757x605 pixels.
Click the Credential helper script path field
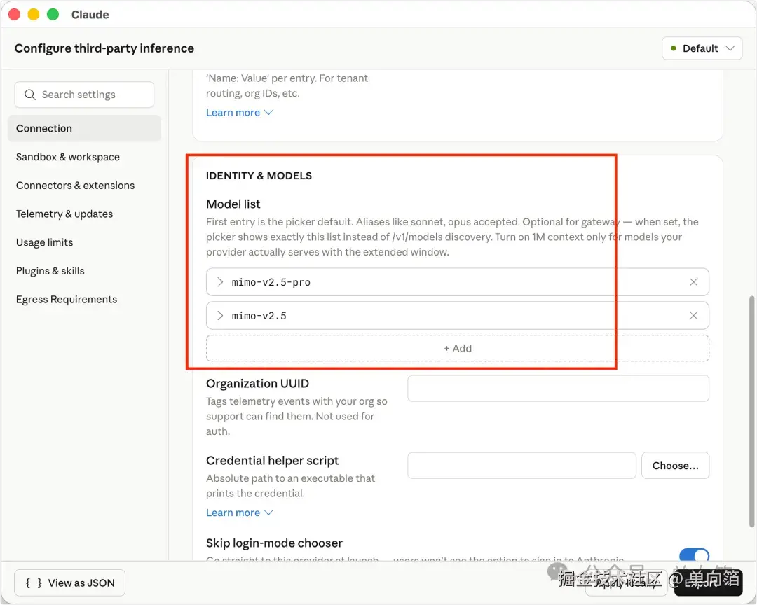(521, 466)
